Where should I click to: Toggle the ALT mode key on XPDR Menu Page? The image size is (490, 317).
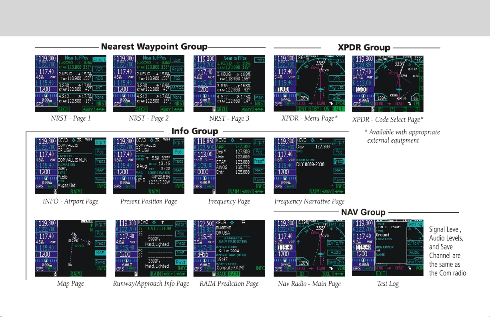pos(339,109)
